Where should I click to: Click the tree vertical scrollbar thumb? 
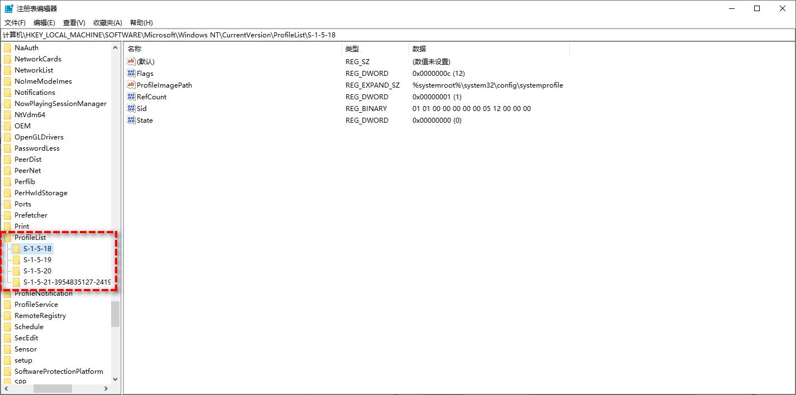[115, 314]
